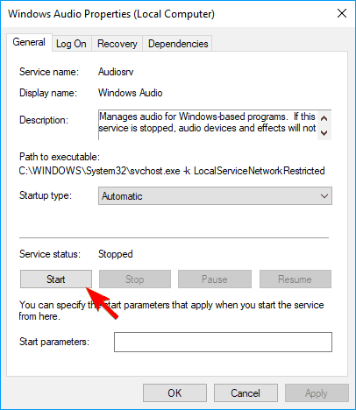Click the greyed-out Pause button

[x=215, y=279]
